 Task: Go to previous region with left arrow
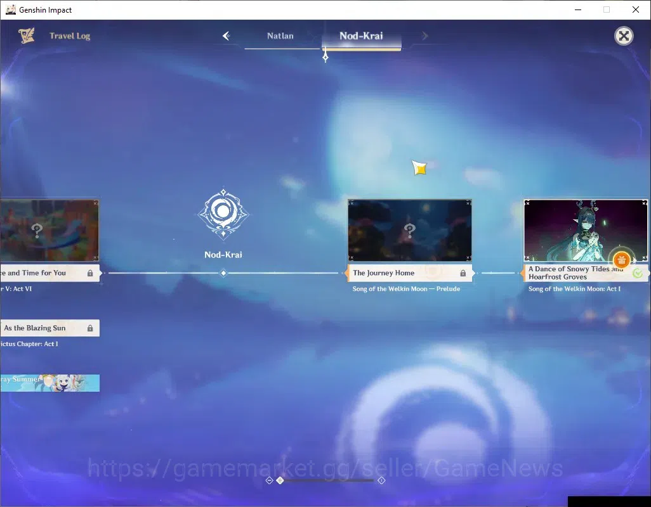pos(227,36)
